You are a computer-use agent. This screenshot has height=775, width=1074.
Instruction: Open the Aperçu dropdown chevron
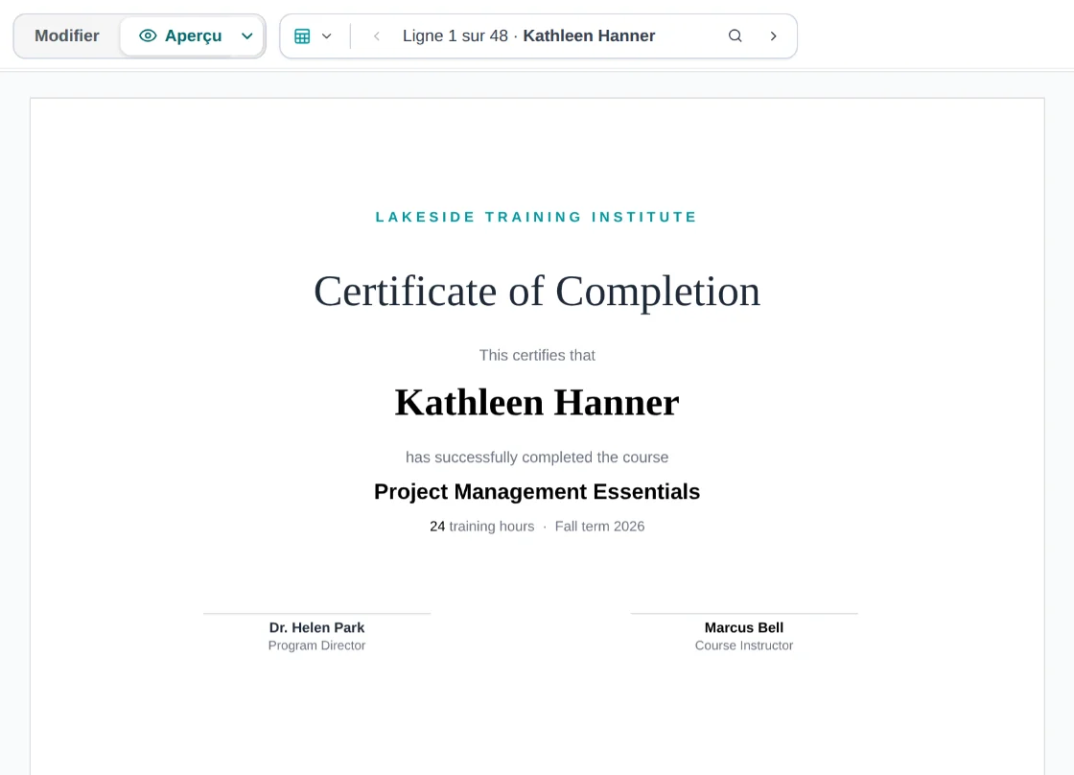(247, 35)
